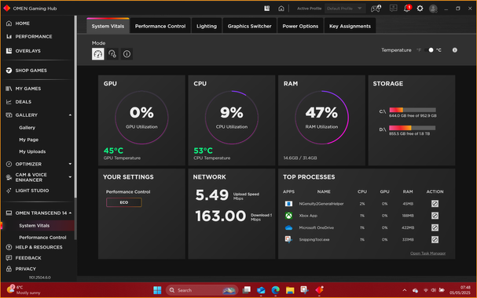Viewport: 477px width, 298px height.
Task: Select the gauge dashboard mode icon
Action: [97, 54]
